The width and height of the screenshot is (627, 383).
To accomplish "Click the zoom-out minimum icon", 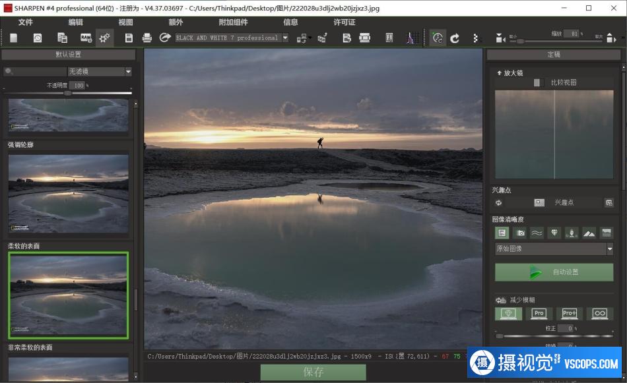I will click(500, 38).
